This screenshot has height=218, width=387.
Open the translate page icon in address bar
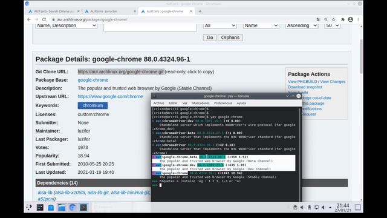coord(319,19)
